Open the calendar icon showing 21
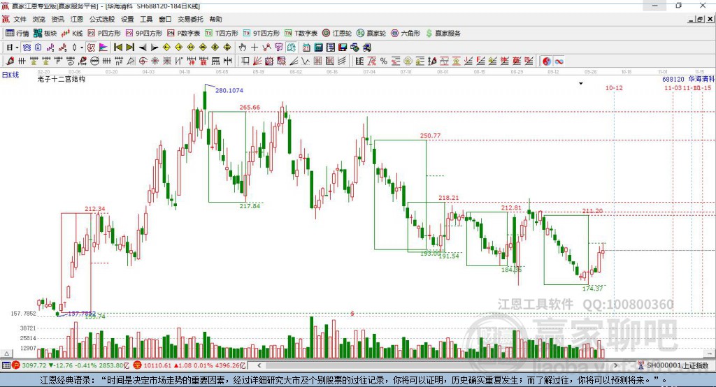 [x=306, y=47]
